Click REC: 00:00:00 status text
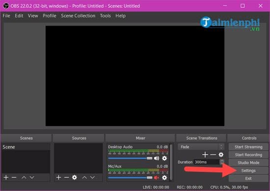Image resolution: width=270 pixels, height=191 pixels. coord(189,187)
